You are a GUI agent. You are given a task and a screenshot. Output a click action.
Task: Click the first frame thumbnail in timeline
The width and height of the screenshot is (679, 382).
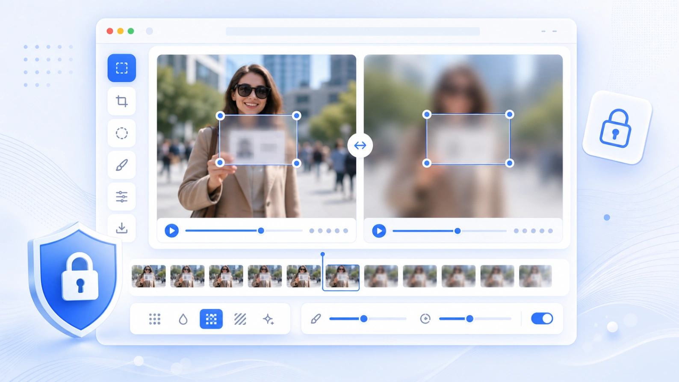click(148, 276)
